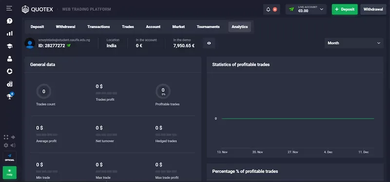Click the Quotex logo
Screen dimensions: 390x182
pos(38,9)
